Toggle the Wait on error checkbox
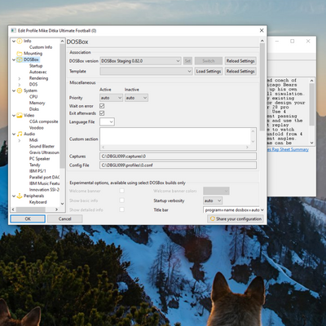The image size is (326, 326). [x=102, y=106]
